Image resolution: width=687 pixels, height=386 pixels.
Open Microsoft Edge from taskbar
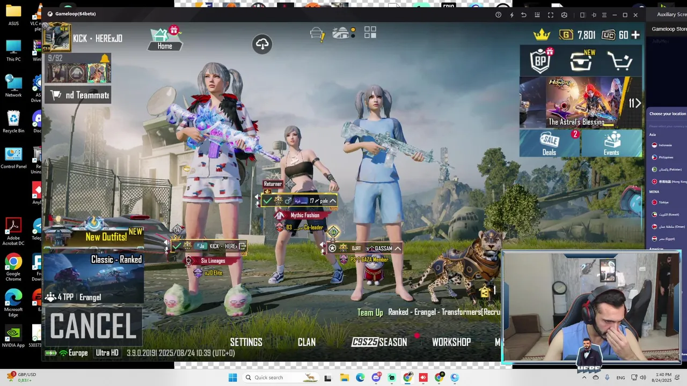click(x=360, y=377)
